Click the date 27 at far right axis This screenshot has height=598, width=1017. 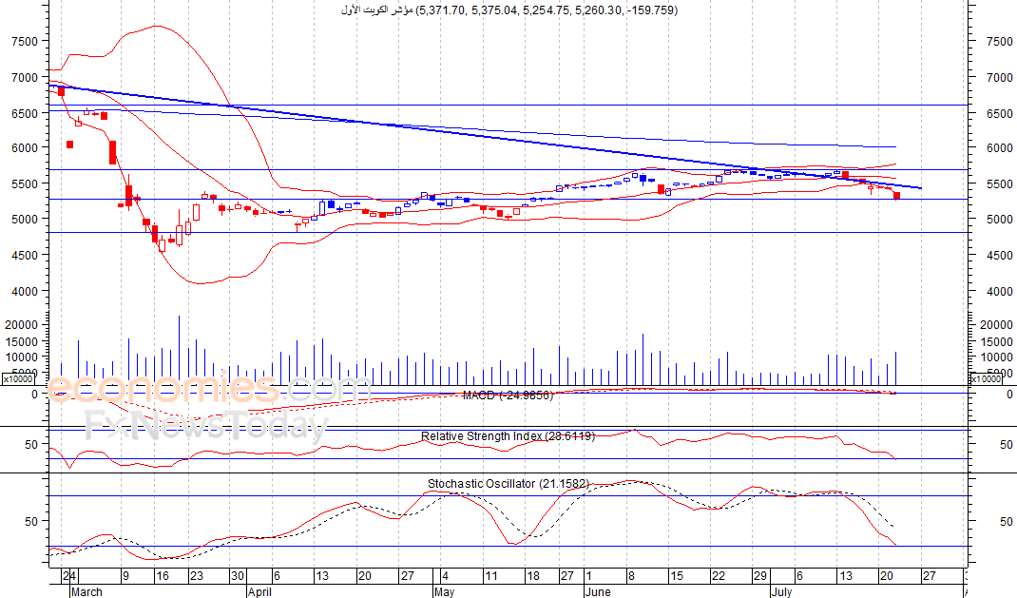coord(929,575)
